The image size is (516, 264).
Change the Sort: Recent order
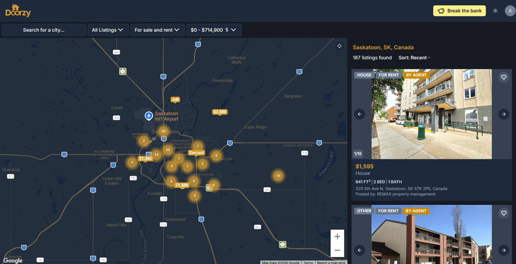[414, 58]
